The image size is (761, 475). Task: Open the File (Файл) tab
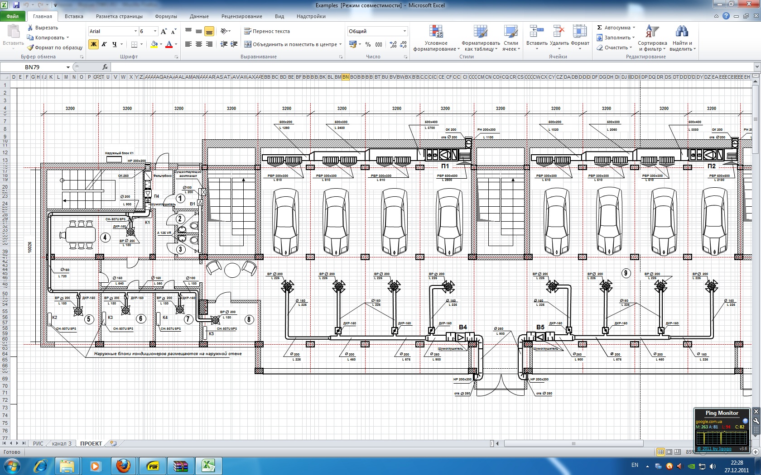13,16
